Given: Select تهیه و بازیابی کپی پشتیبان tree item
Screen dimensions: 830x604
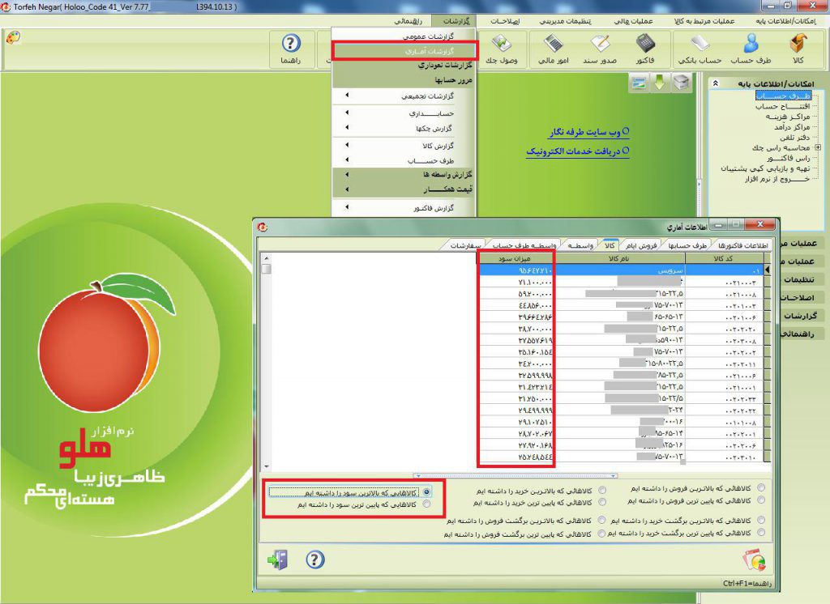Looking at the screenshot, I should [765, 168].
